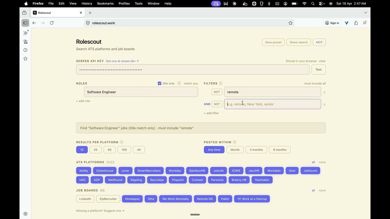Toggle the title only checkbox
Viewport: 390px width, 219px height.
159,83
